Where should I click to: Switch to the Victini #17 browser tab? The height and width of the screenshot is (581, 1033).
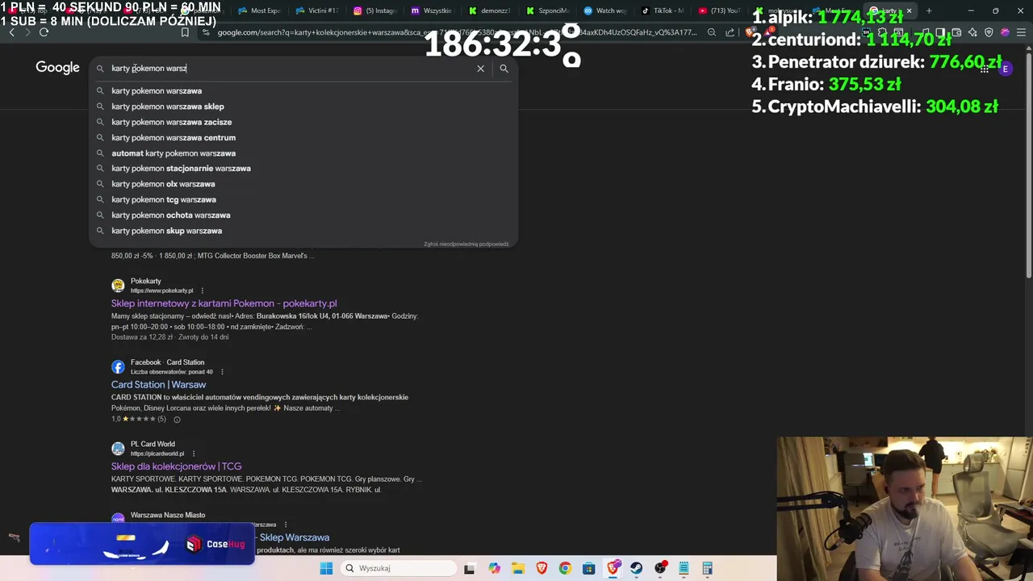click(317, 10)
